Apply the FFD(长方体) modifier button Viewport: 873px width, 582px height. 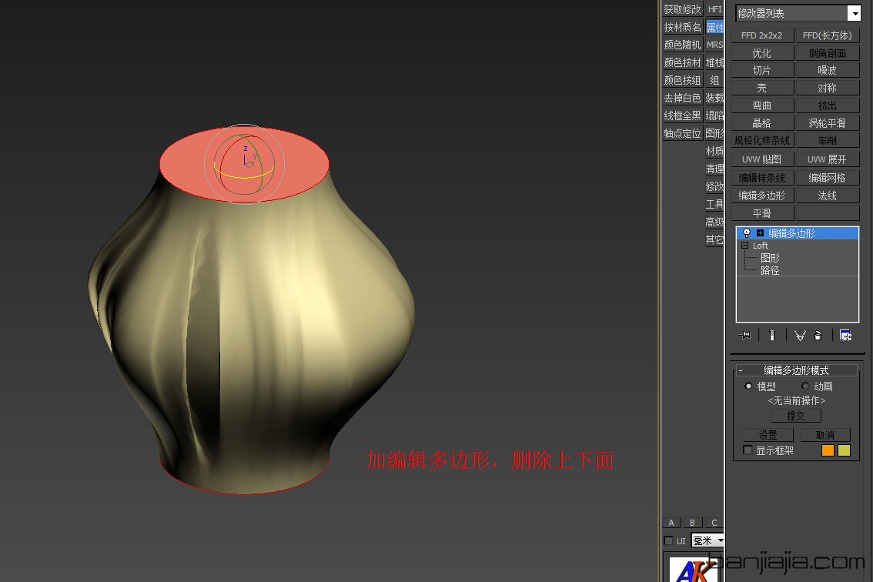[x=828, y=35]
